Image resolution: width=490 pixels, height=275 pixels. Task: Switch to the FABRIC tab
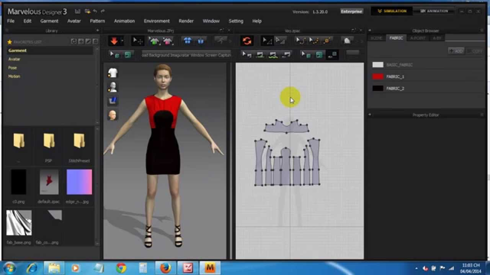click(396, 38)
